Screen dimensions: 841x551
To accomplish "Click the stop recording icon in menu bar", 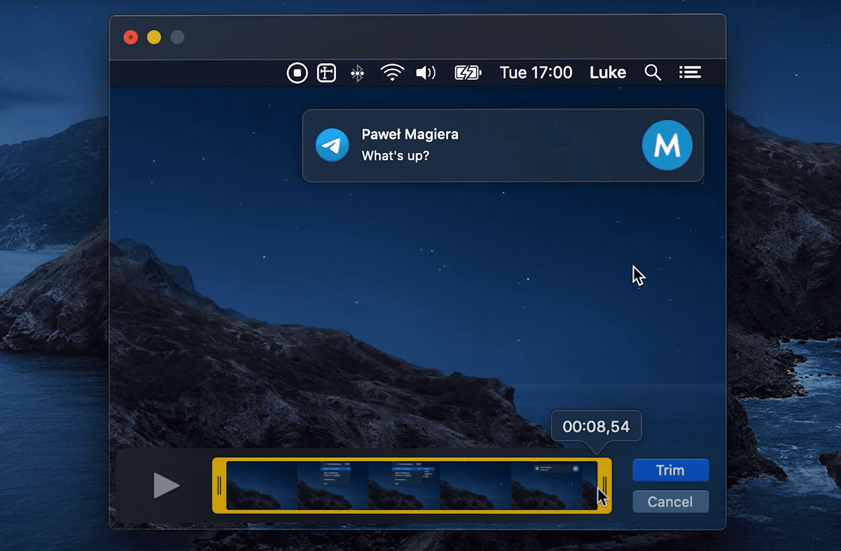I will [x=297, y=73].
